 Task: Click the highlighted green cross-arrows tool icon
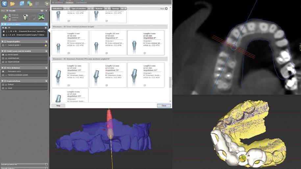[x=41, y=17]
